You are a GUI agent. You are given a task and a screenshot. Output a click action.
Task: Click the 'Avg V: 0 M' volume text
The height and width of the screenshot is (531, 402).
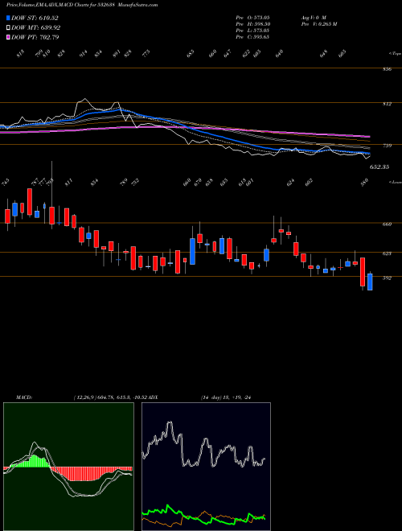313,17
